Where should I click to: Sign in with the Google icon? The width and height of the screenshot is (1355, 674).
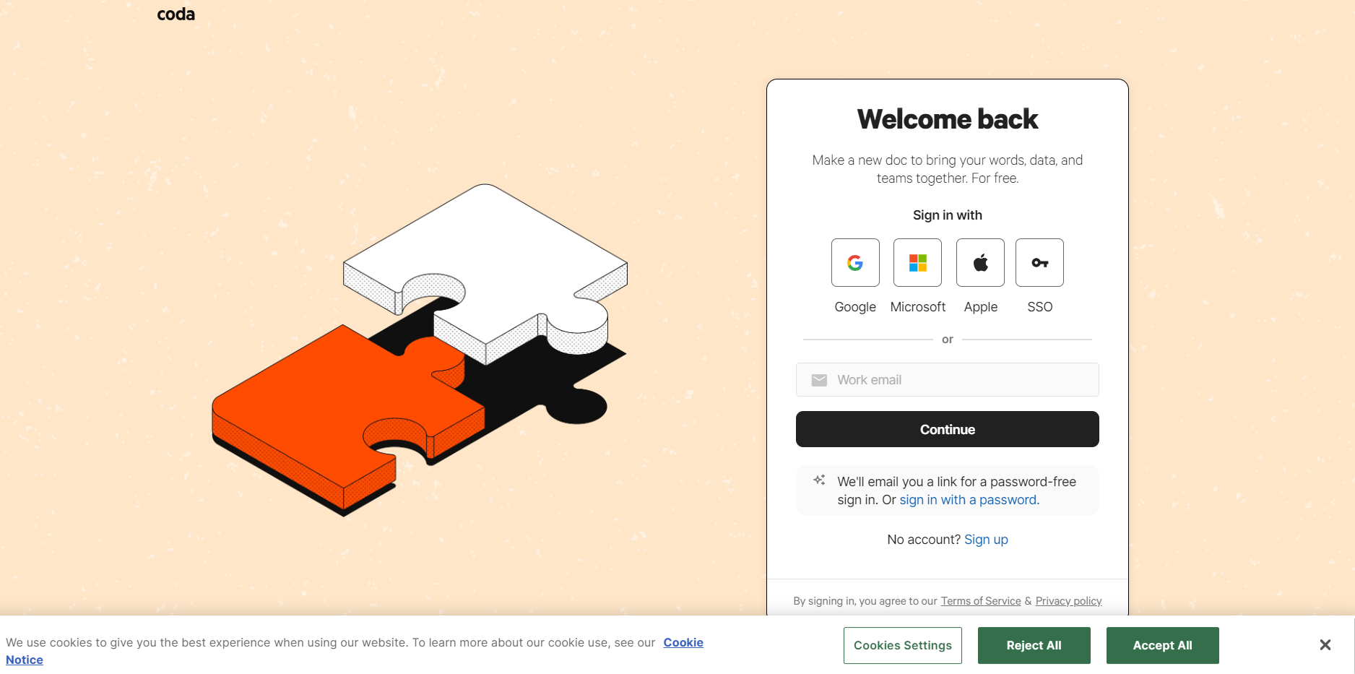tap(855, 263)
